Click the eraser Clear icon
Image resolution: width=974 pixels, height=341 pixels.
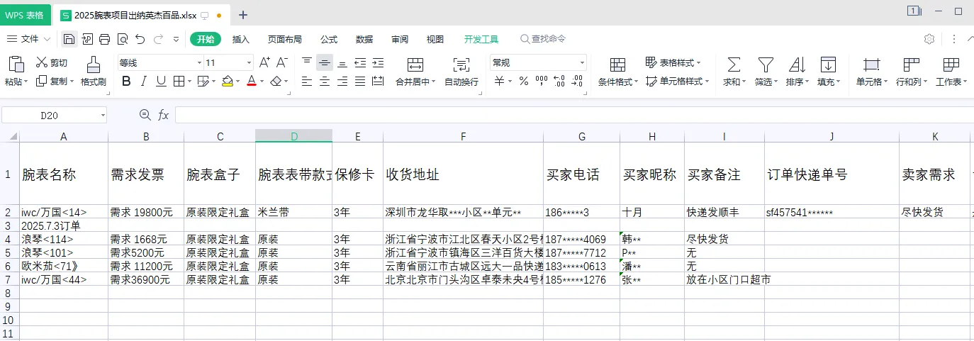point(276,82)
